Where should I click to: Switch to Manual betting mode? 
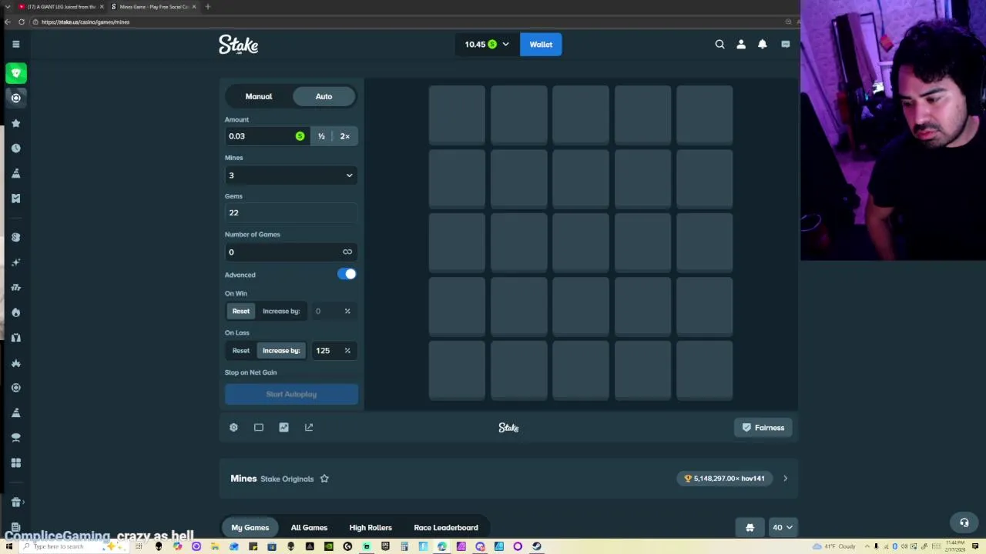coord(259,96)
